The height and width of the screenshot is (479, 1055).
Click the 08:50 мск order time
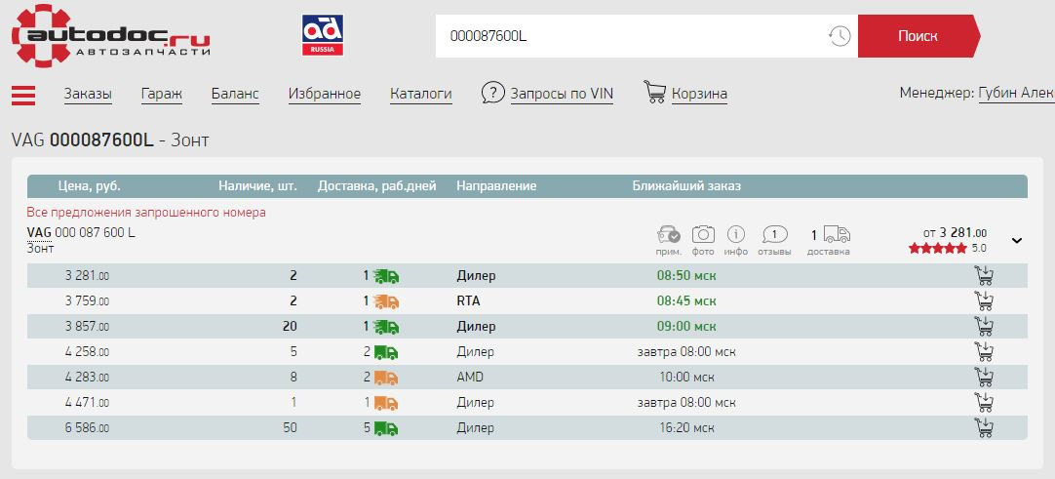click(686, 276)
